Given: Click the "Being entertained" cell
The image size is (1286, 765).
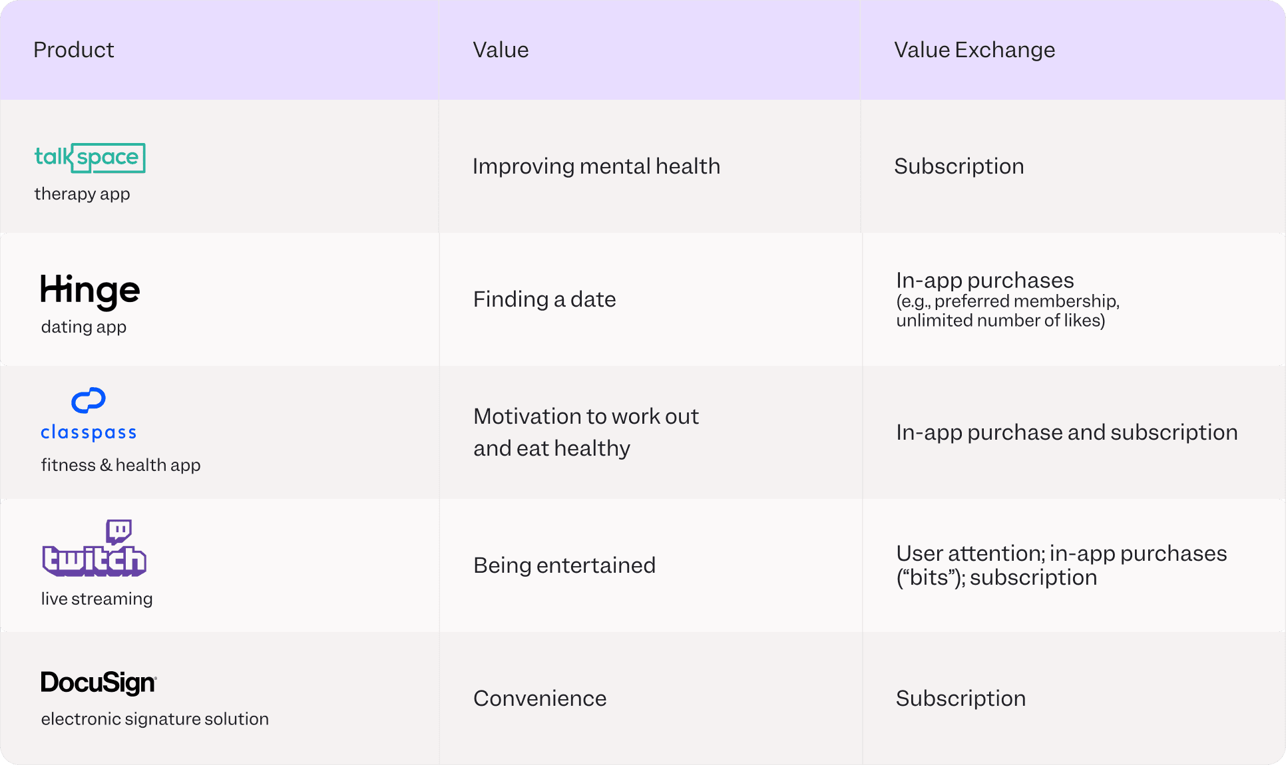Looking at the screenshot, I should tap(564, 565).
